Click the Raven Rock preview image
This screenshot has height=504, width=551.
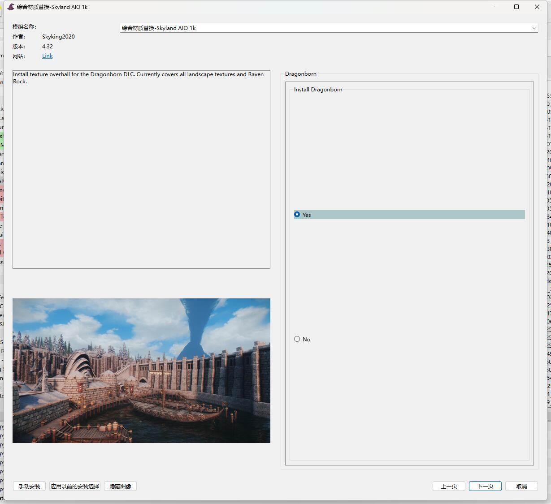[x=141, y=370]
